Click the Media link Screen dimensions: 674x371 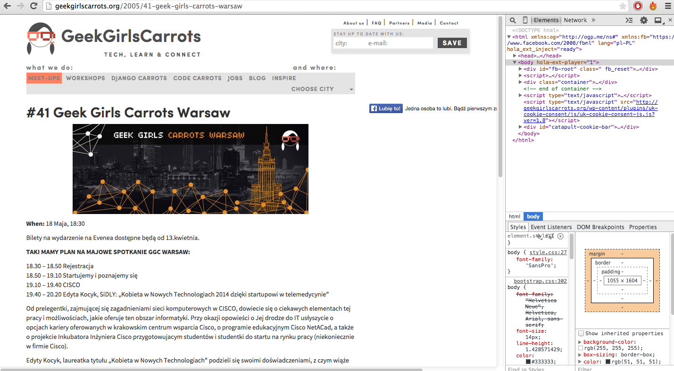tap(424, 23)
